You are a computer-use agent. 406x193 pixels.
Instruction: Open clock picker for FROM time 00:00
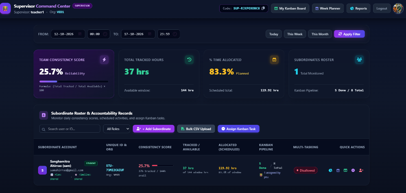105,34
